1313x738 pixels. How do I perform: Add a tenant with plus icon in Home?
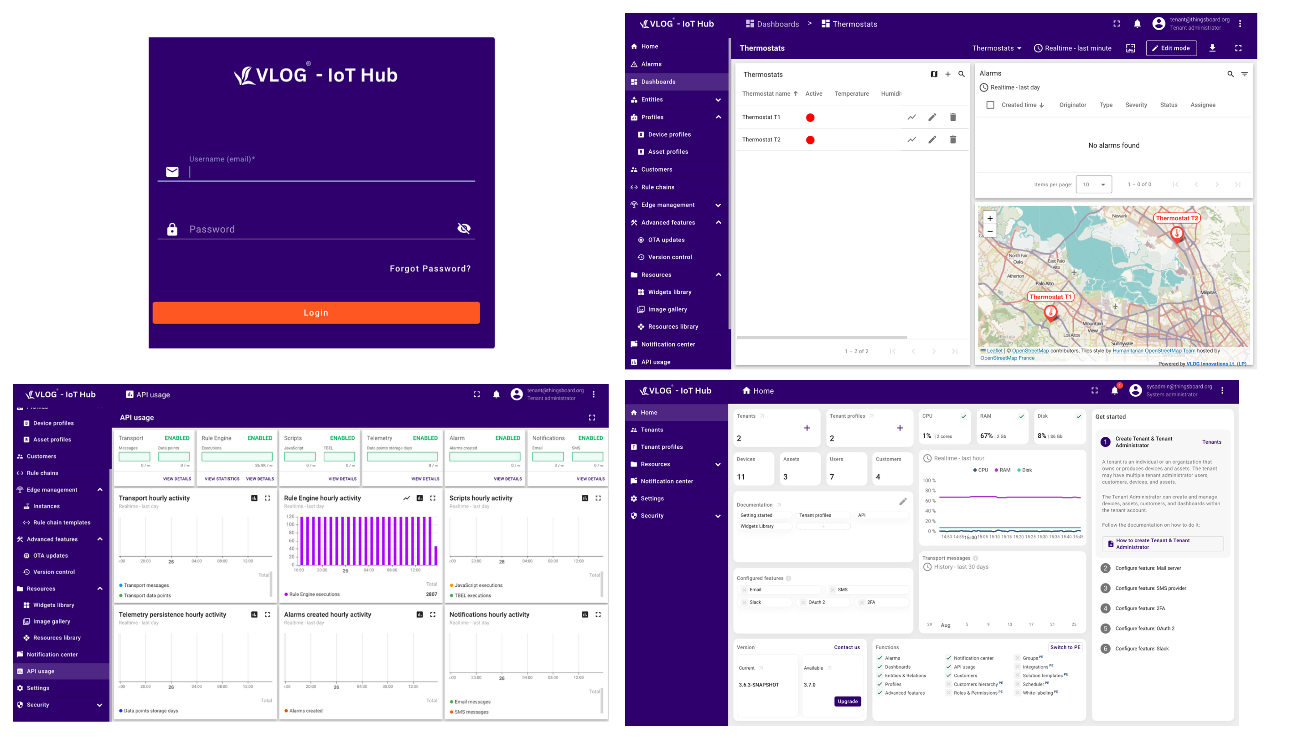(807, 428)
